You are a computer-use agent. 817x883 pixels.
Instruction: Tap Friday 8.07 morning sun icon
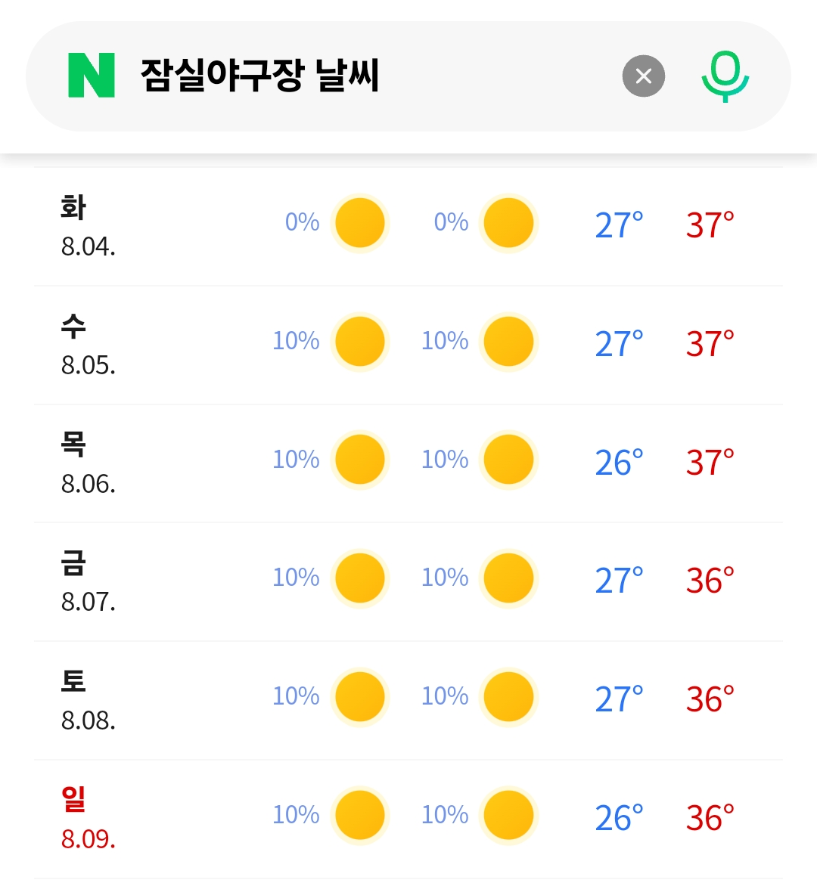click(360, 578)
